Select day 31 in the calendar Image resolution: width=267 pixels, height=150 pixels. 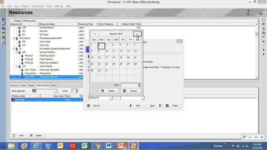pyautogui.click(x=108, y=72)
